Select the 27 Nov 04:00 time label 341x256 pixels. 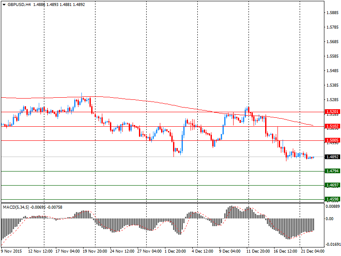[150, 251]
